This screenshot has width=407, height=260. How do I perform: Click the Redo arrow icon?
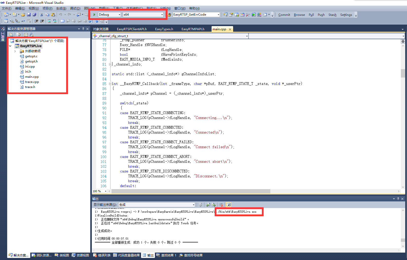pyautogui.click(x=69, y=15)
